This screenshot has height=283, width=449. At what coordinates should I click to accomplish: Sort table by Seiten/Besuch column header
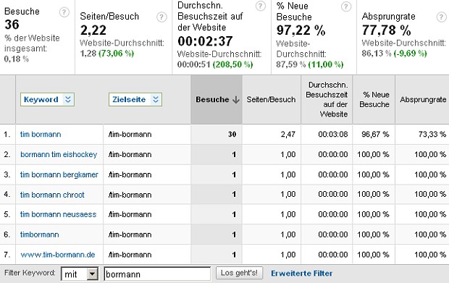pos(271,100)
